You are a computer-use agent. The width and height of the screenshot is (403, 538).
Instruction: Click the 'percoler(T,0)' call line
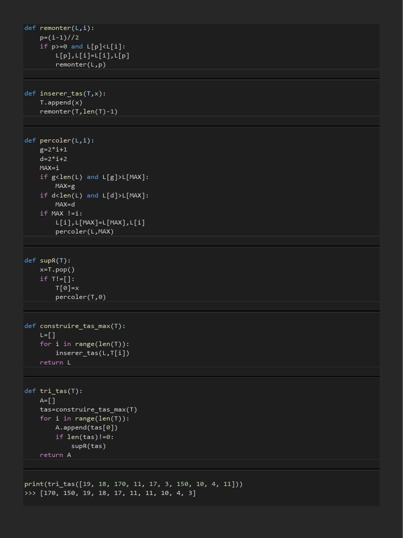coord(80,297)
